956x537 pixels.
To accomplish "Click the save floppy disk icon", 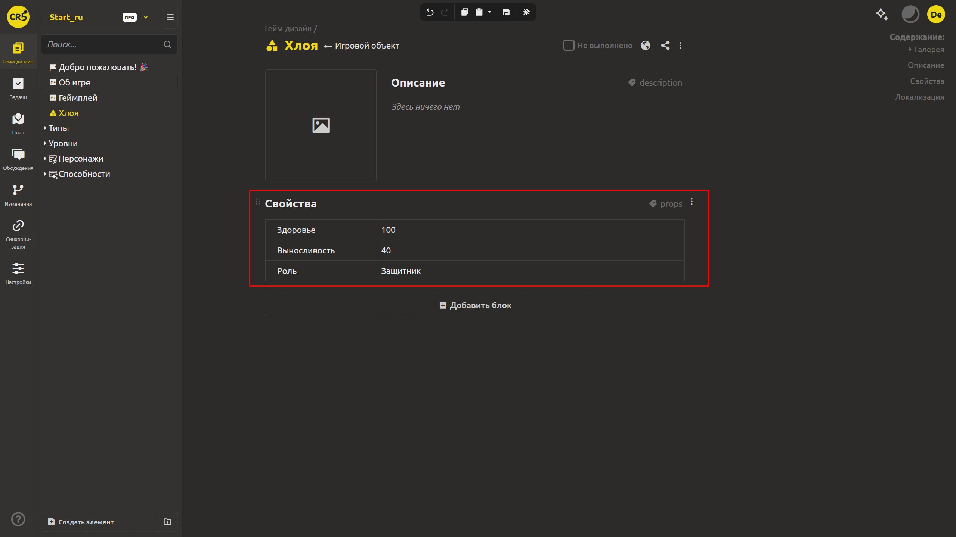I will (506, 12).
